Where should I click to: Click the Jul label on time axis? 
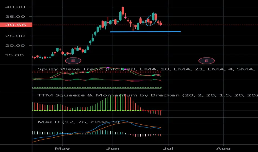coord(168,149)
